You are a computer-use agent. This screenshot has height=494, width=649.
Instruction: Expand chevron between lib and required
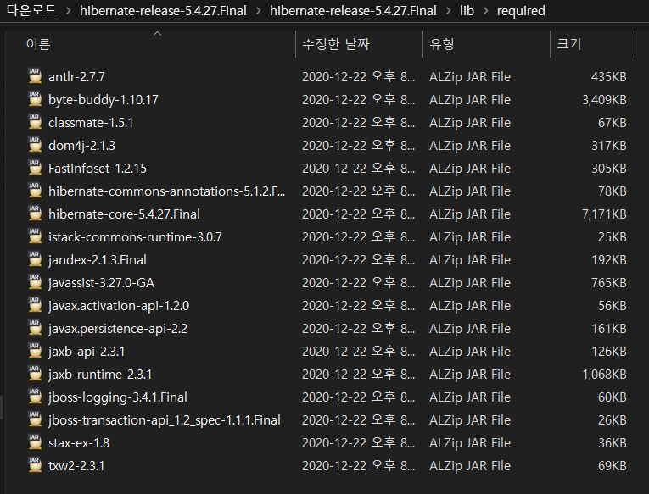click(485, 11)
